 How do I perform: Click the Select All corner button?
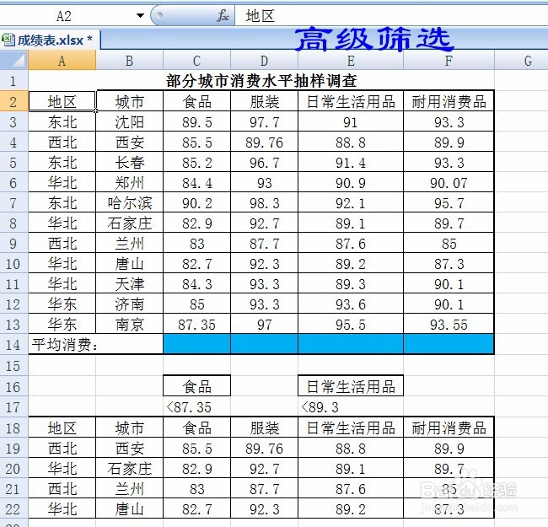click(14, 60)
